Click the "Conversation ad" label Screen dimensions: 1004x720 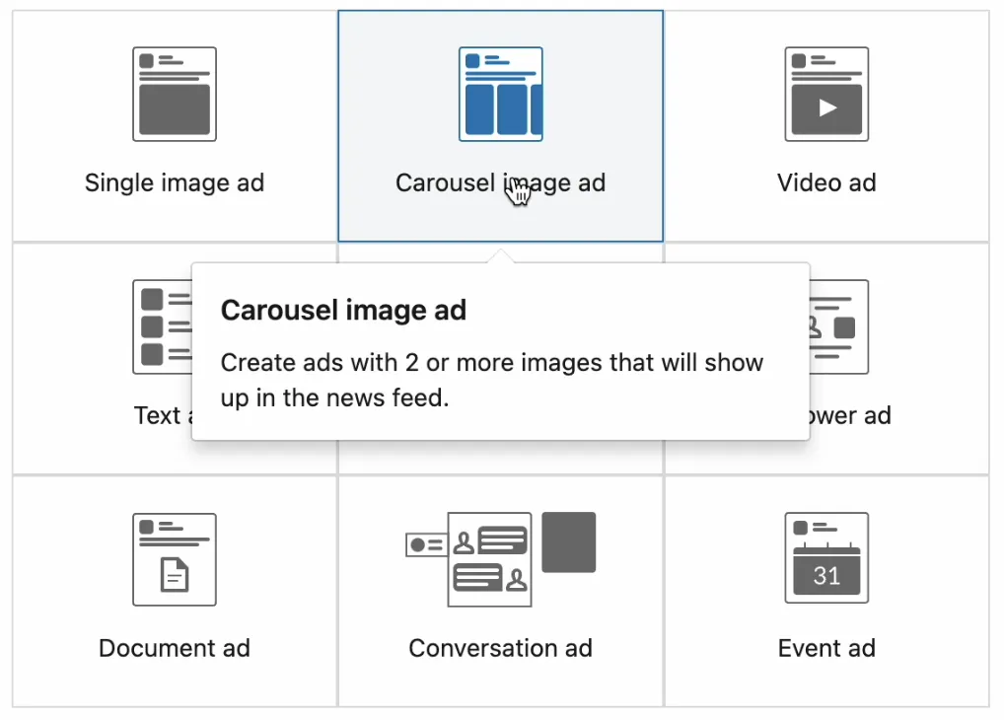[500, 648]
